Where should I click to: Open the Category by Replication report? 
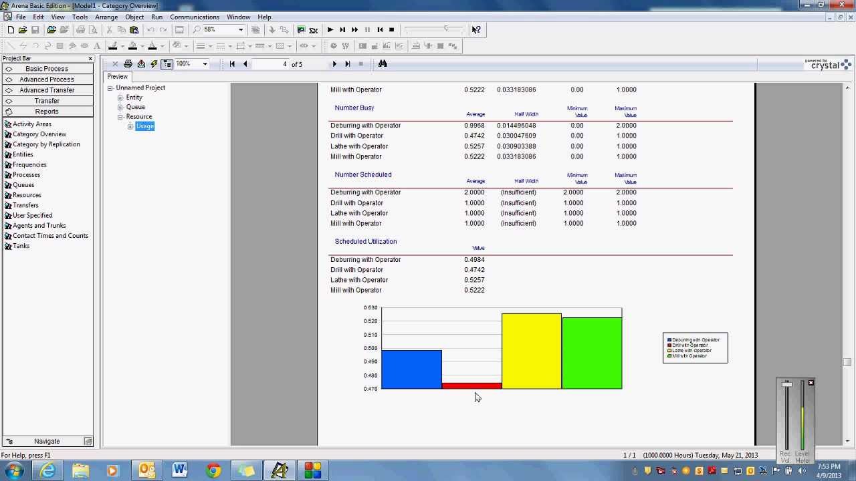tap(42, 144)
